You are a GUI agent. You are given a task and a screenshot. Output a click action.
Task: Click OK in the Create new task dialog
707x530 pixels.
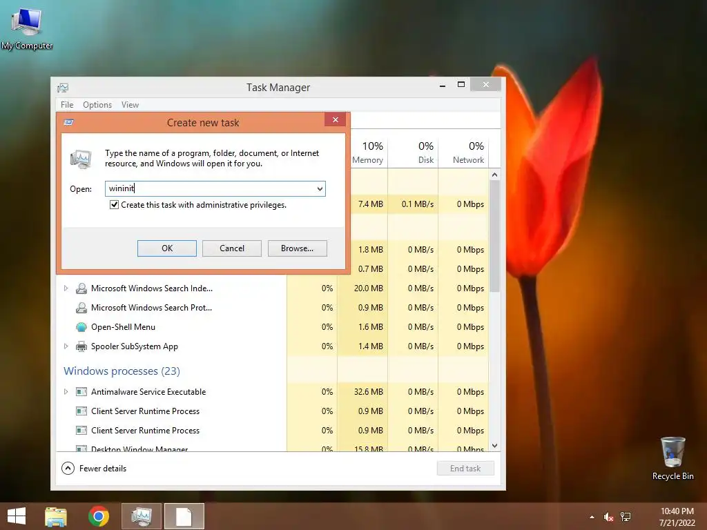[x=167, y=248]
